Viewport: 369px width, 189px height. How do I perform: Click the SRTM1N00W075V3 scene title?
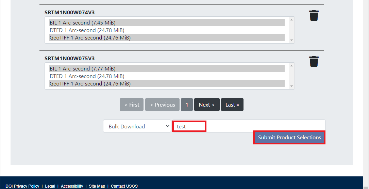(70, 58)
